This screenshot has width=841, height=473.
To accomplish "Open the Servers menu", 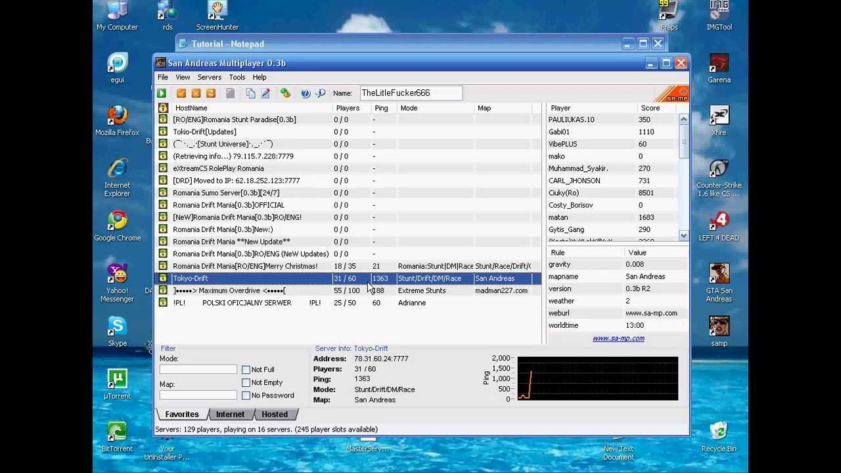I will [210, 77].
